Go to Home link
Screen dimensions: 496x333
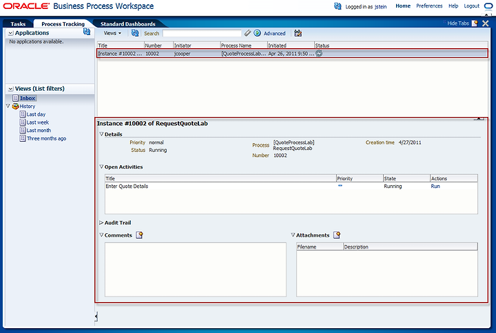tap(403, 6)
